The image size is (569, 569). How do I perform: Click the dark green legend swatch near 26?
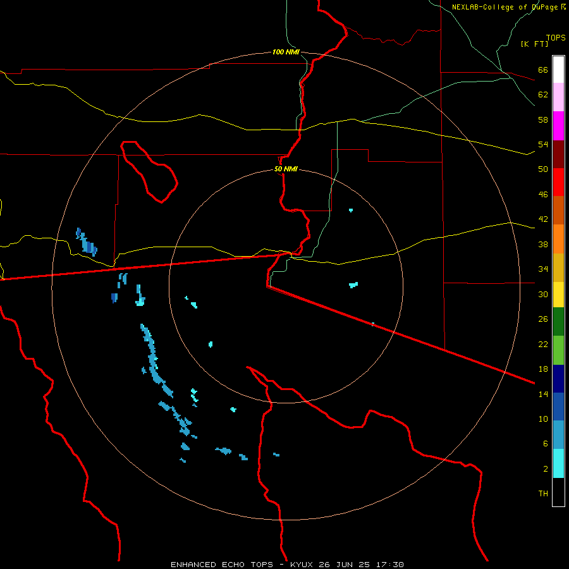point(558,321)
